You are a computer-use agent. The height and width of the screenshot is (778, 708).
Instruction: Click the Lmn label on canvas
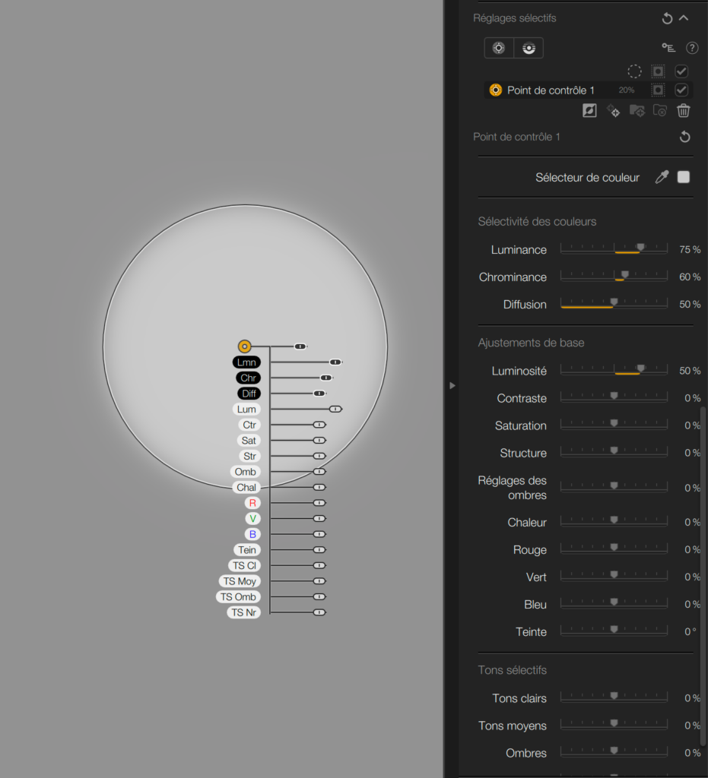pos(246,362)
